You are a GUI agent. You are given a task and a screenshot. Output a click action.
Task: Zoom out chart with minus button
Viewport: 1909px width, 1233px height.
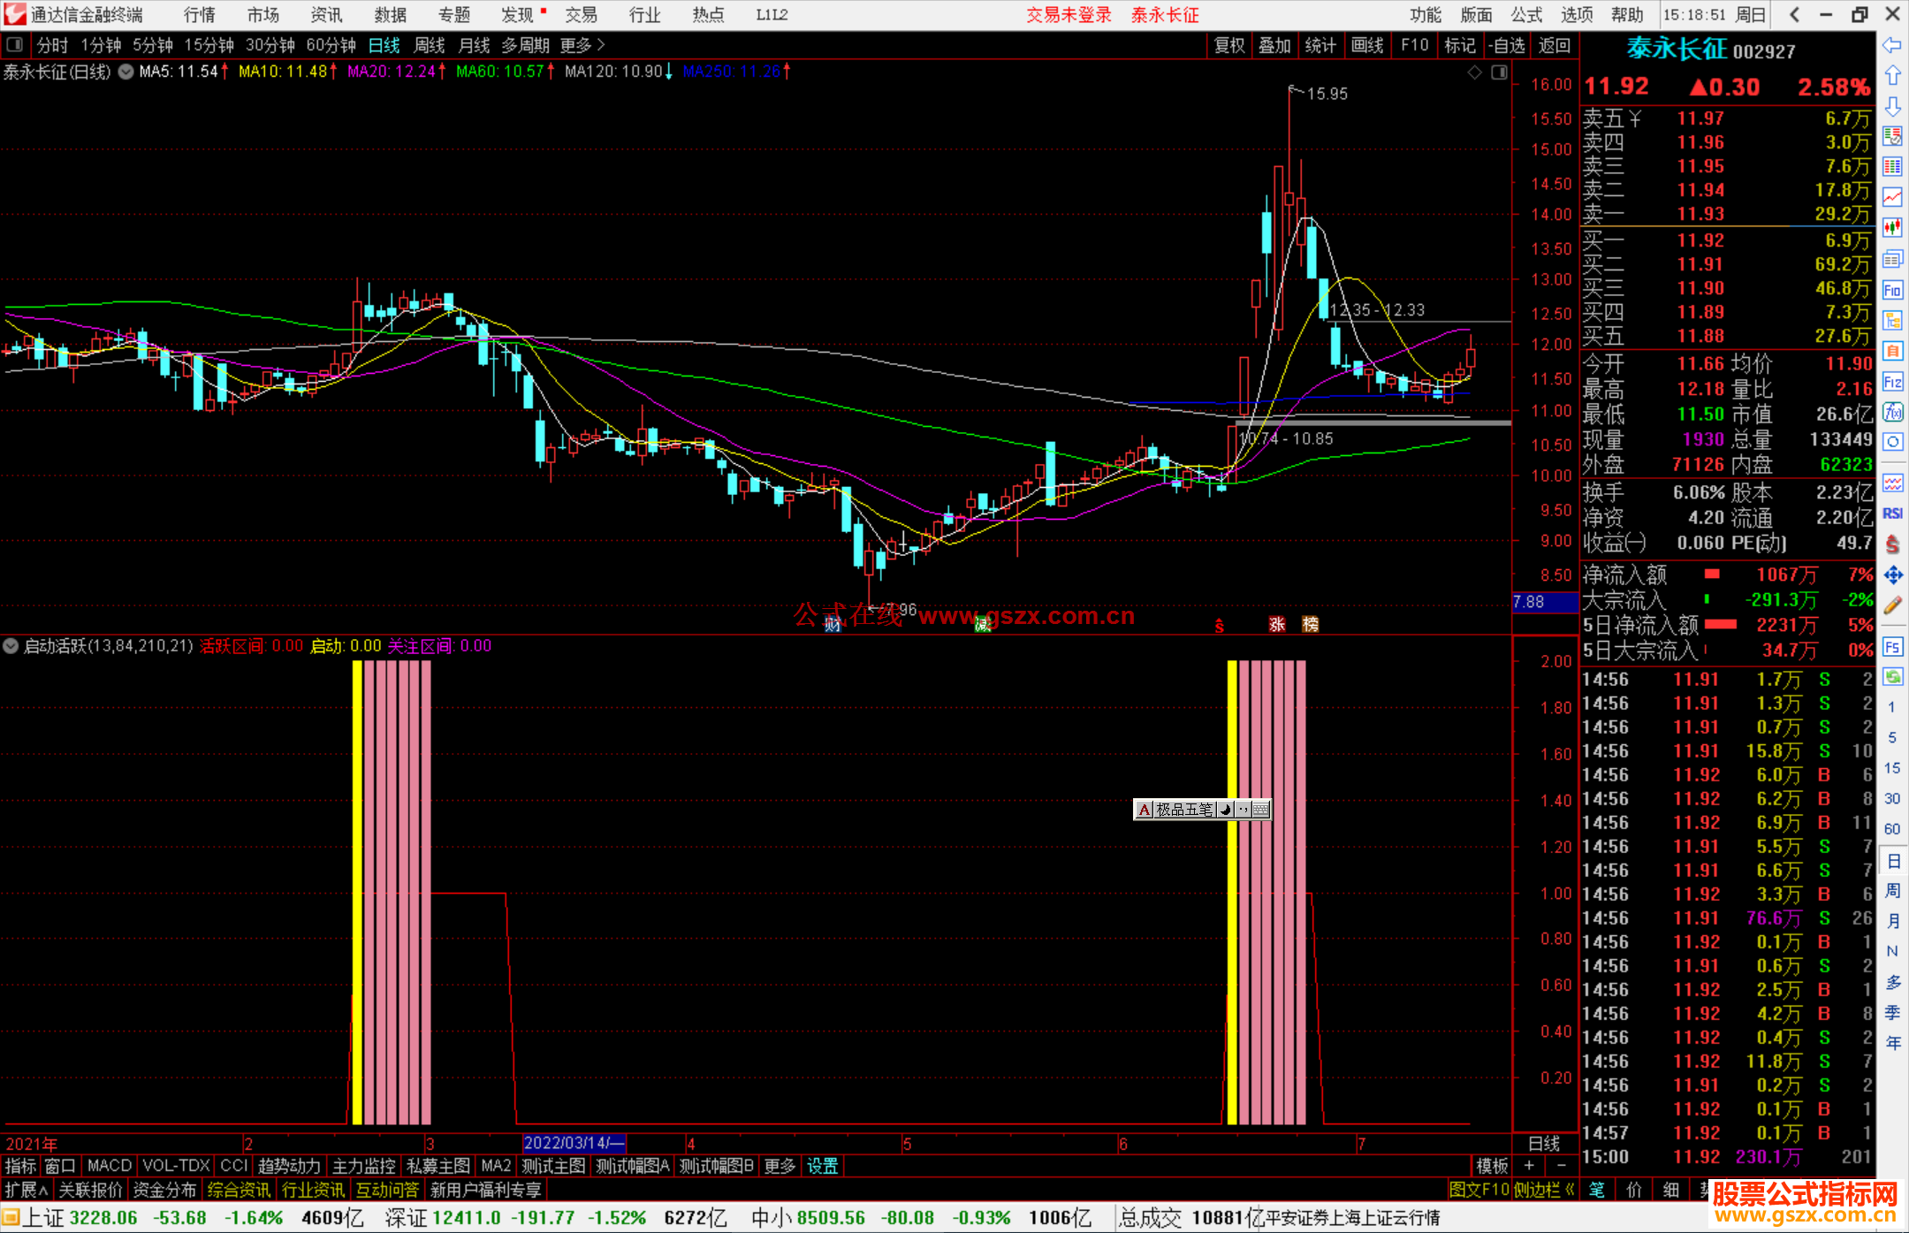(x=1561, y=1166)
